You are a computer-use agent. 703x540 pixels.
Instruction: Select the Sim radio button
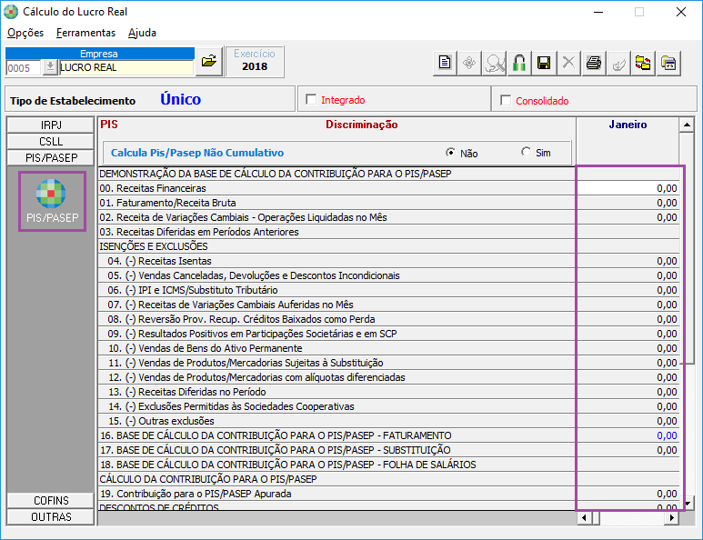(526, 153)
